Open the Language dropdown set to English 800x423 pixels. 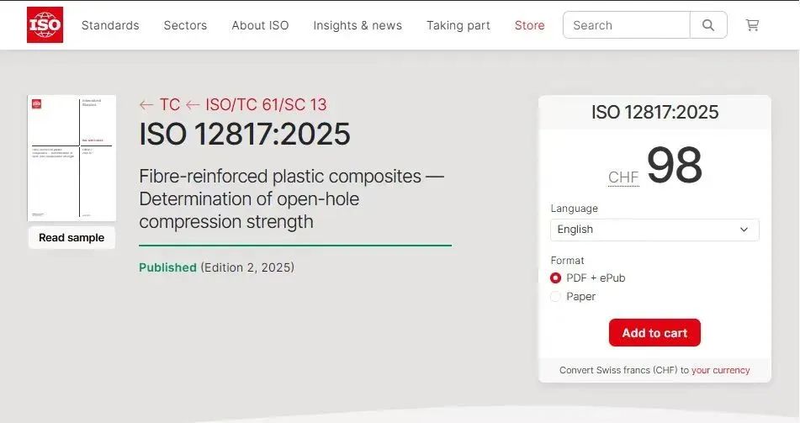654,230
